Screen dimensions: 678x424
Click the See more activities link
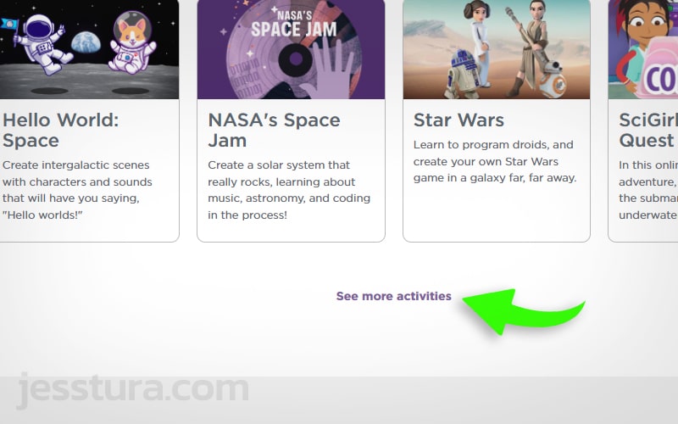pos(393,296)
